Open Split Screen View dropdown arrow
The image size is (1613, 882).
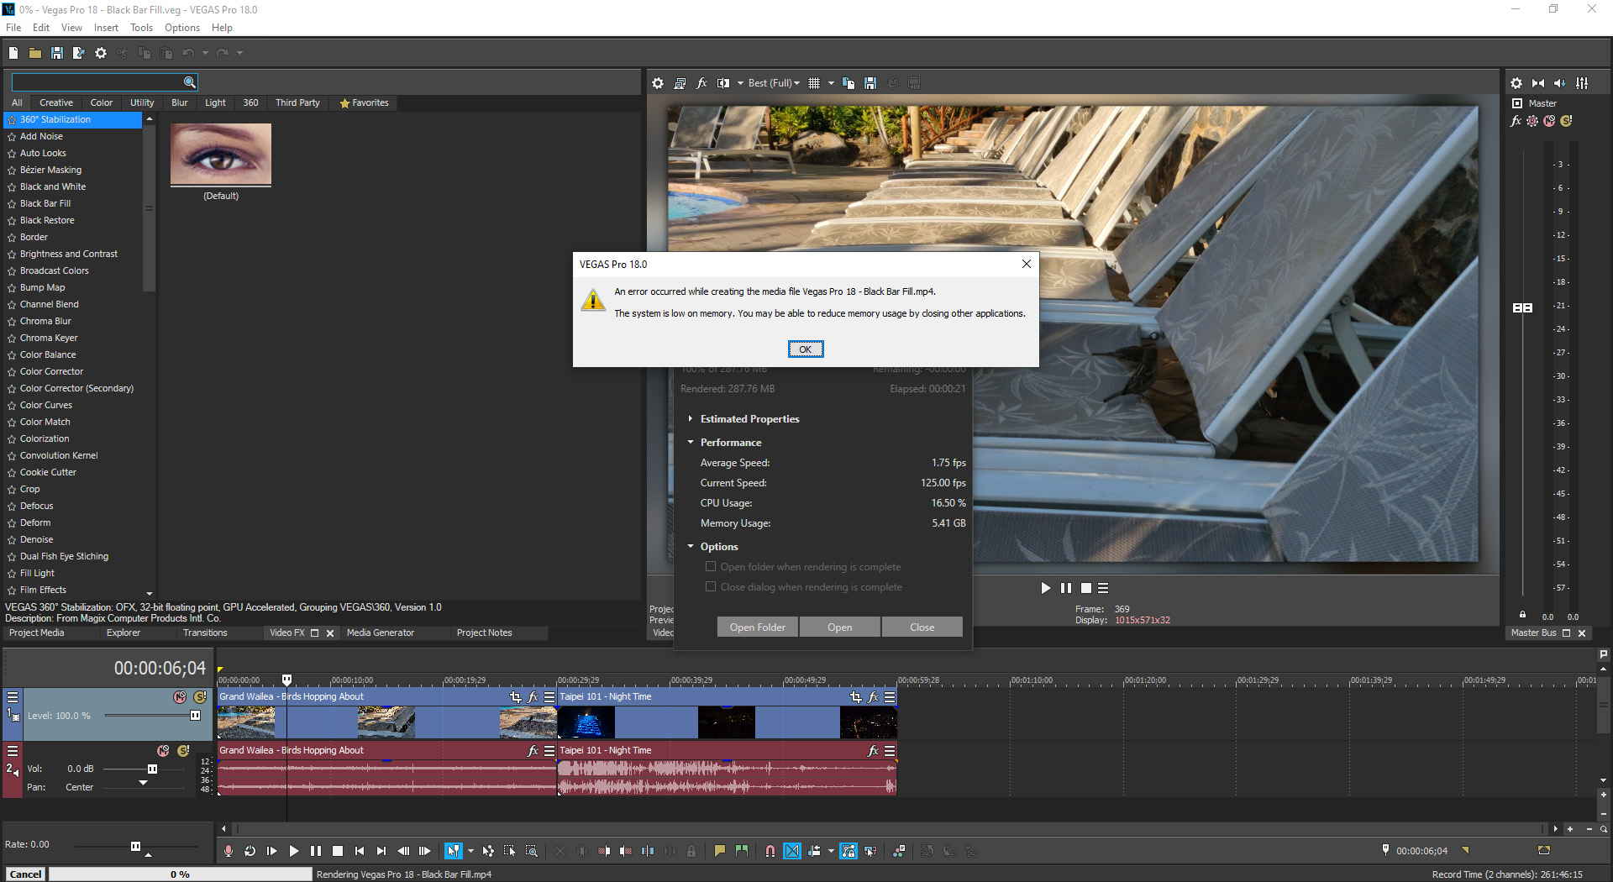pos(740,83)
